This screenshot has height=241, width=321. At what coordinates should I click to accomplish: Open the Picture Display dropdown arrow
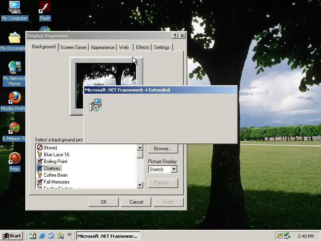point(174,169)
